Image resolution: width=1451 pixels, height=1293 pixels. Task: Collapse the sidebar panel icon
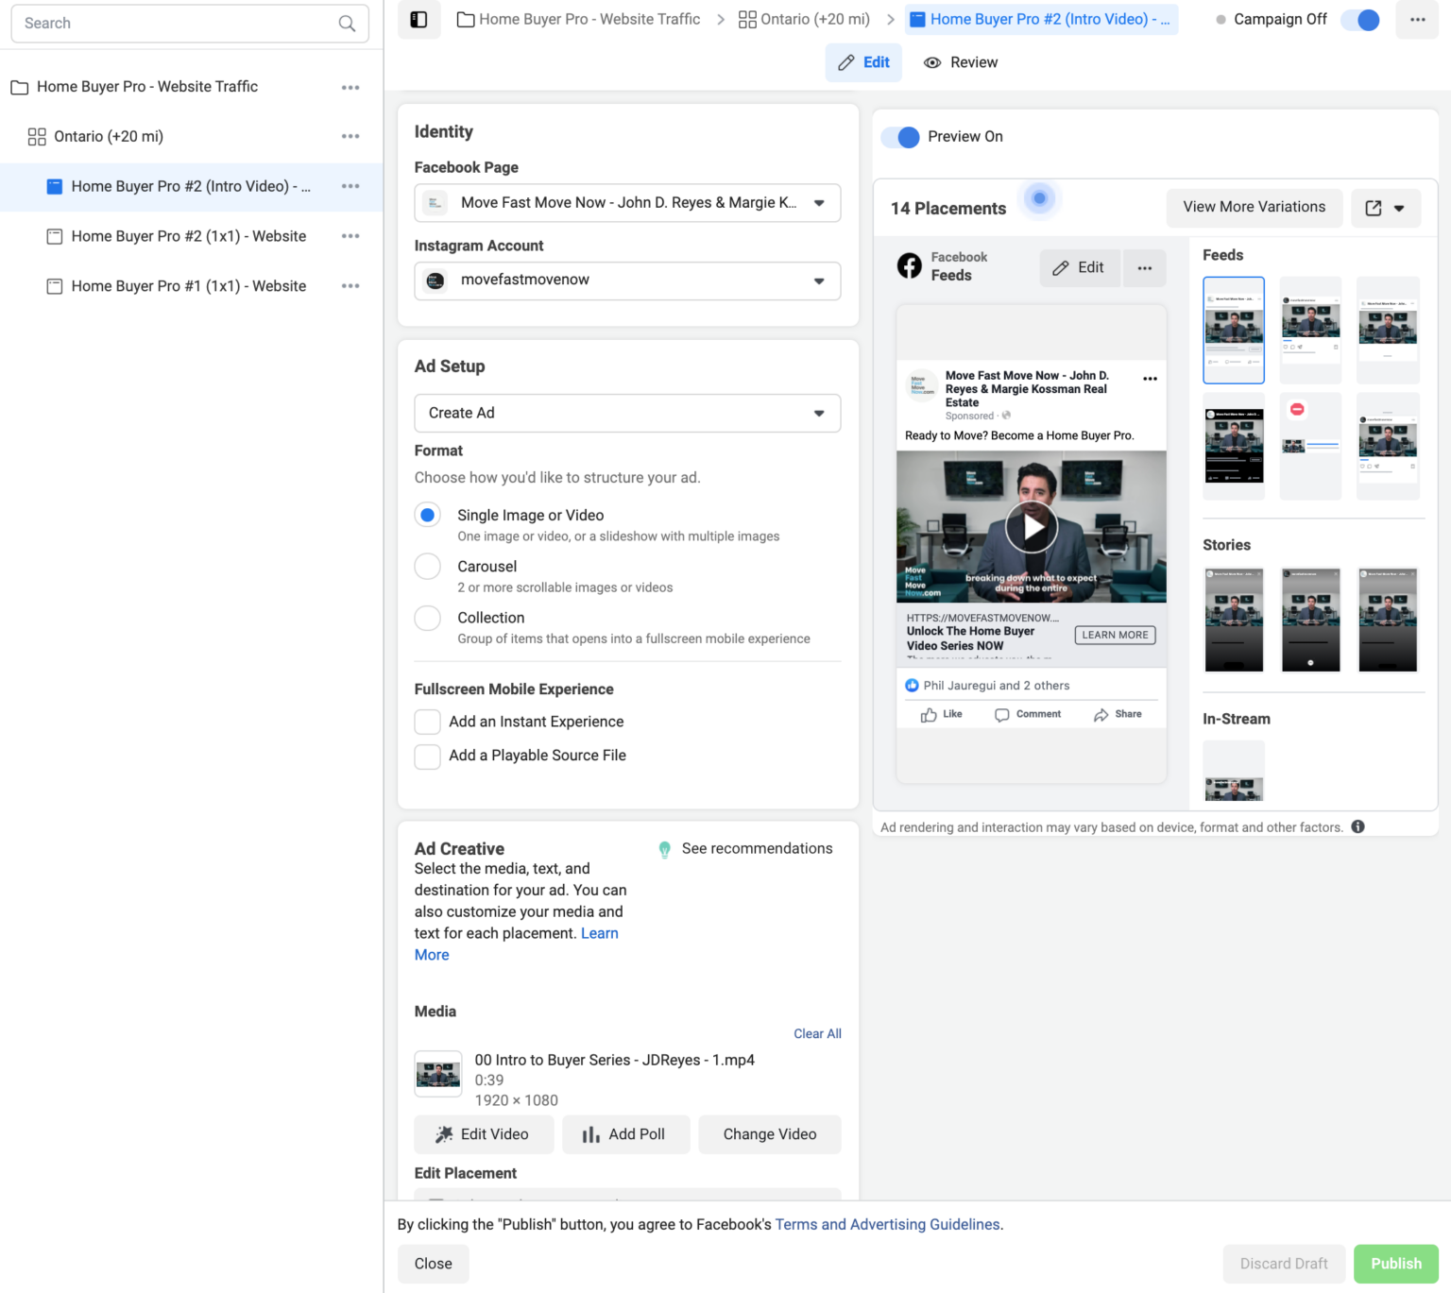(419, 20)
